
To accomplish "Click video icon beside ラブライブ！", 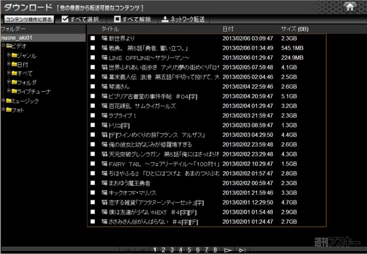I will [105, 115].
